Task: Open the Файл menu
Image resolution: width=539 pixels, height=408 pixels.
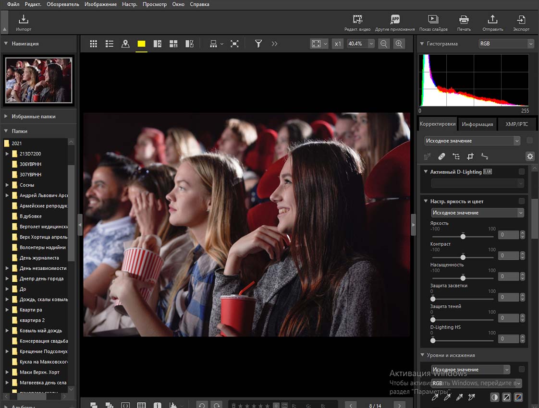Action: tap(13, 4)
